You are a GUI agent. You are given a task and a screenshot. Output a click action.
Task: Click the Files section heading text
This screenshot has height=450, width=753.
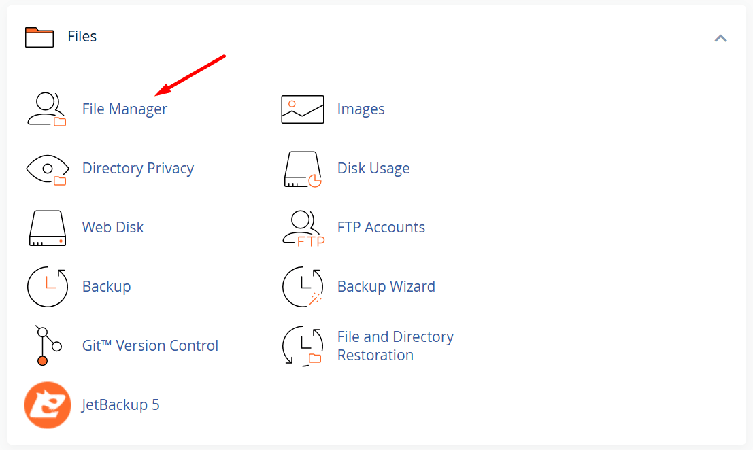[x=82, y=37]
